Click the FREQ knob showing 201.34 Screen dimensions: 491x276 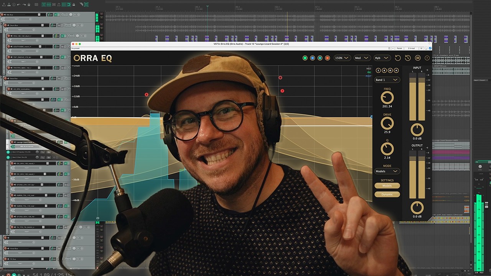tap(387, 97)
